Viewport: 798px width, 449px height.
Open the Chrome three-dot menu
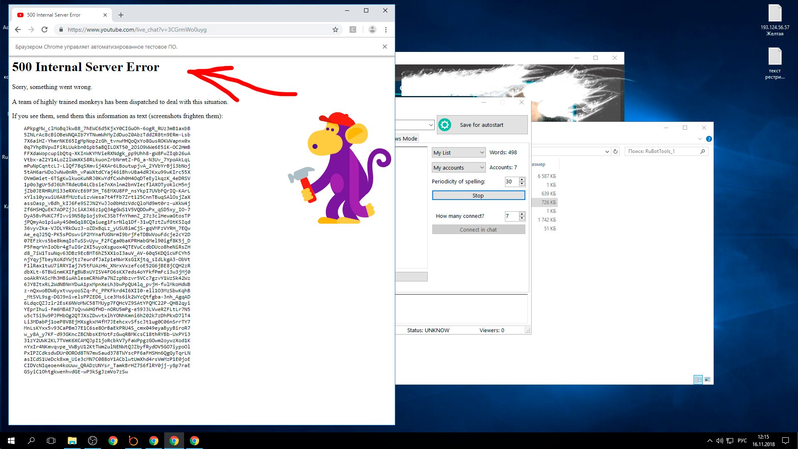pos(386,30)
